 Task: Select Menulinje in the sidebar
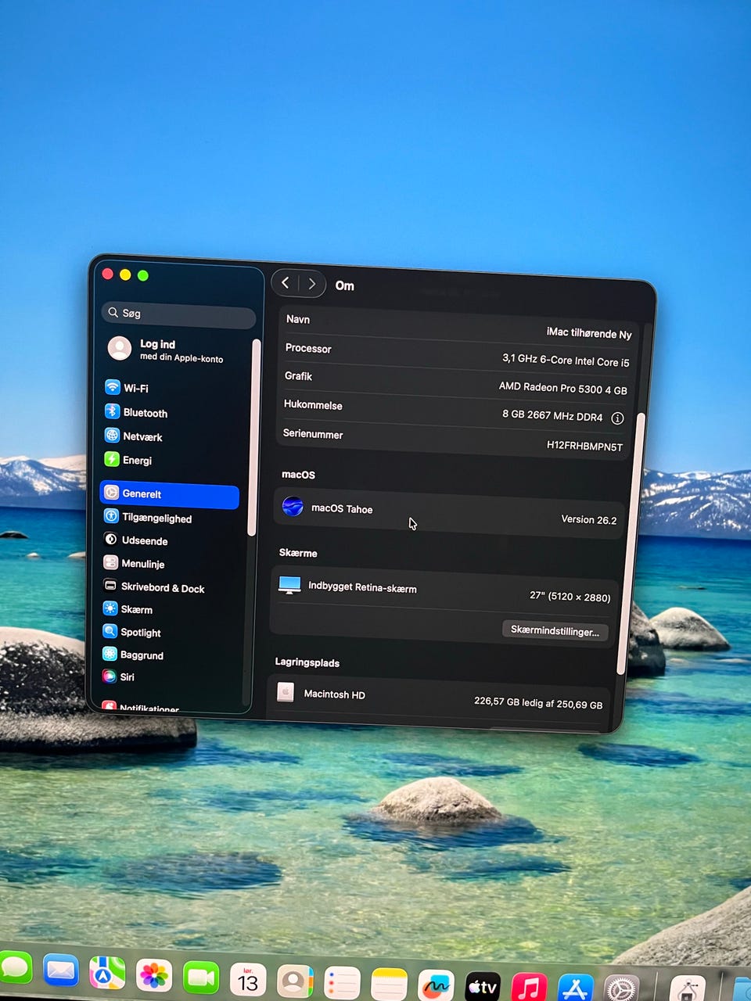tap(134, 563)
